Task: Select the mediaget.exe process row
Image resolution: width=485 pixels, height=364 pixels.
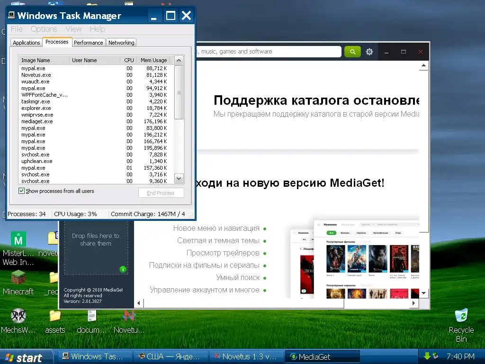Action: click(94, 121)
